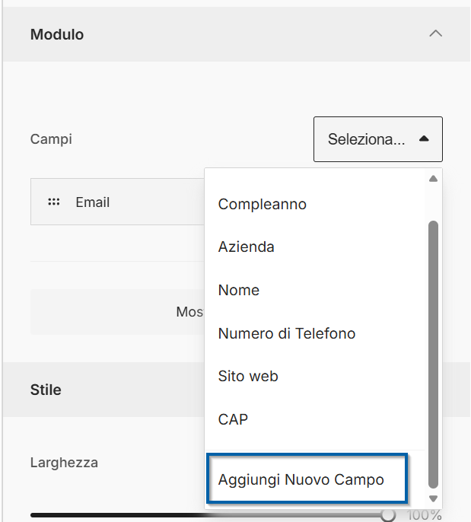Click the drag handle beside Email
The width and height of the screenshot is (471, 522).
53,202
